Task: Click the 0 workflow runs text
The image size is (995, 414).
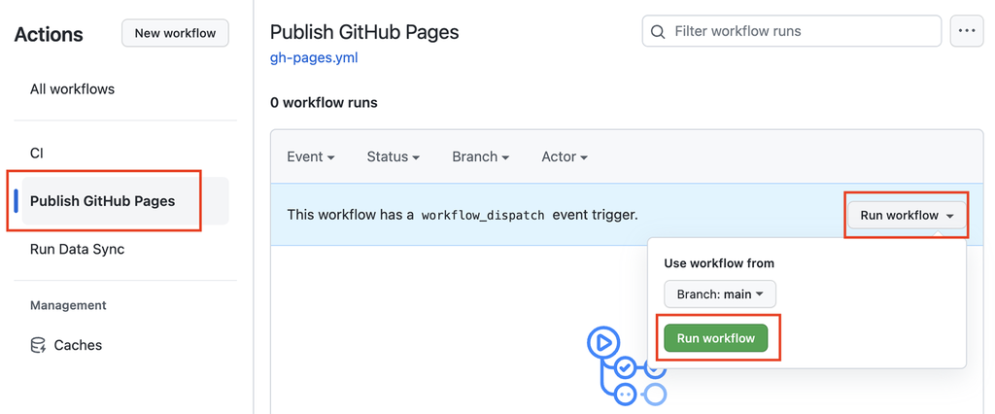Action: coord(324,102)
